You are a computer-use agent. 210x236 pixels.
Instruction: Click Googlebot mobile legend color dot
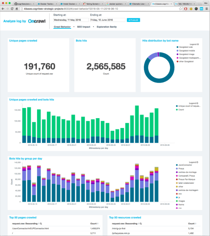tap(177, 51)
